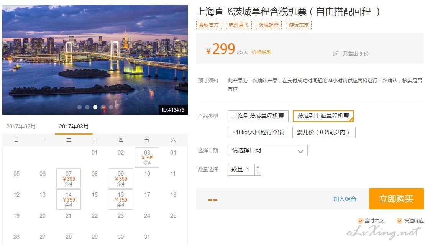
Task: Click the 全时中文 service text
Action: coord(374,220)
